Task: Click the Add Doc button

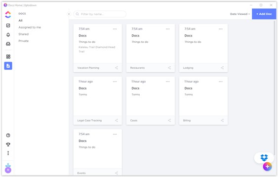Action: [264, 14]
